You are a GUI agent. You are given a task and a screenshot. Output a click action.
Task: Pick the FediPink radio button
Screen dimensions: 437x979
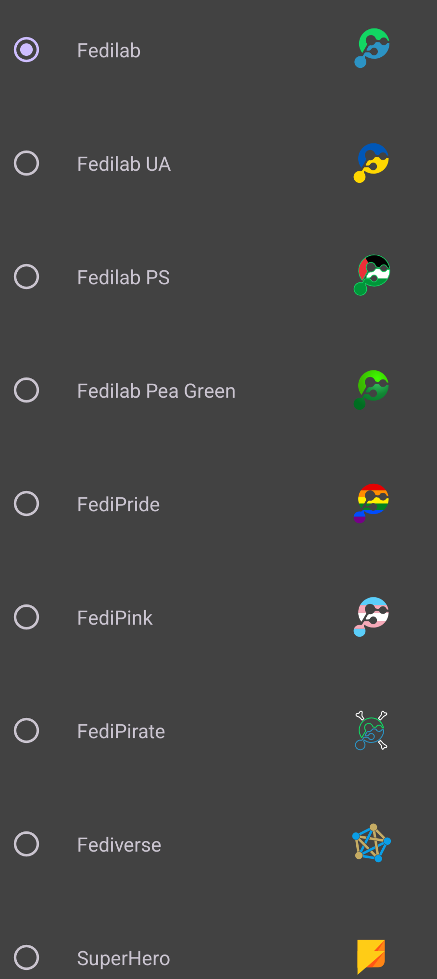pos(26,617)
